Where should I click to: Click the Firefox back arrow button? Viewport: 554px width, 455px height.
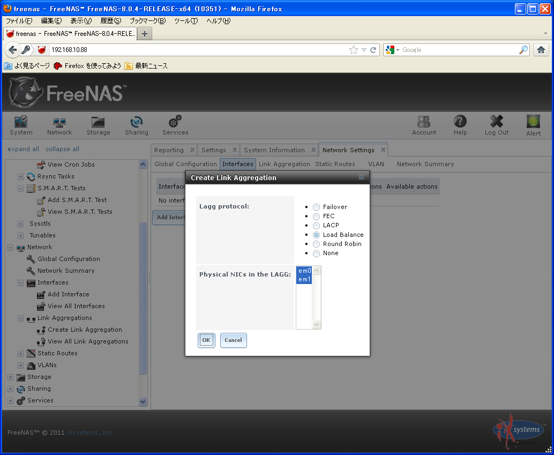click(13, 50)
